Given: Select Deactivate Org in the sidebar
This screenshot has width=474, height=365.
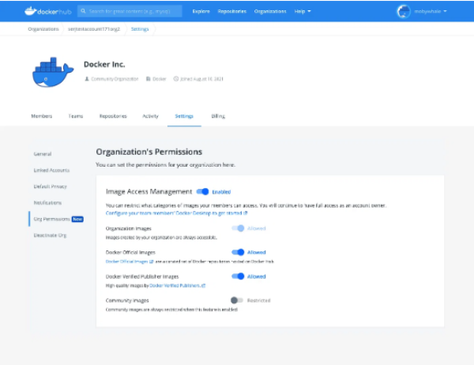Looking at the screenshot, I should point(51,235).
